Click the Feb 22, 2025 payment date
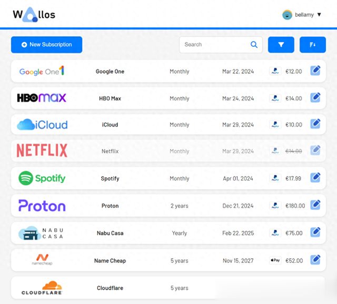The width and height of the screenshot is (337, 304). coord(238,233)
